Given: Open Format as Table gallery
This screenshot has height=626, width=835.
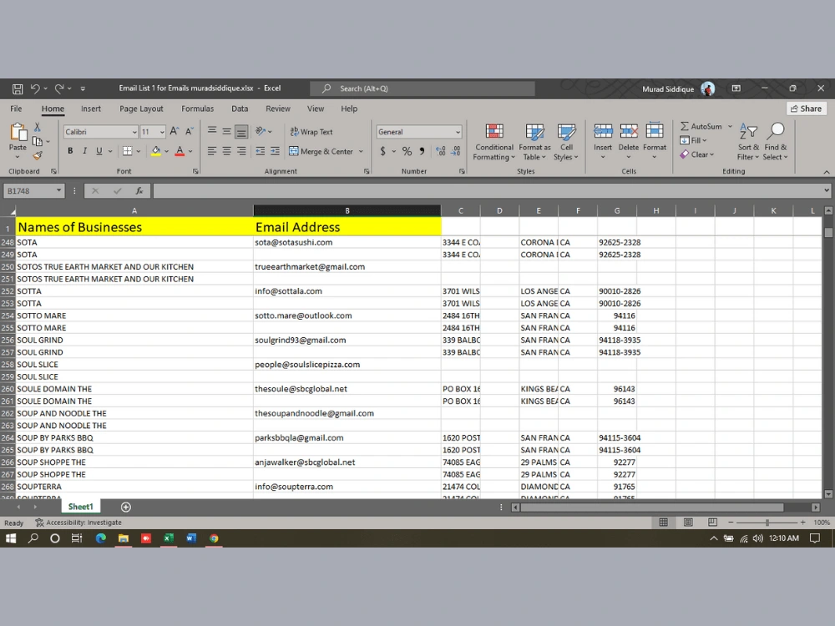Looking at the screenshot, I should (534, 142).
